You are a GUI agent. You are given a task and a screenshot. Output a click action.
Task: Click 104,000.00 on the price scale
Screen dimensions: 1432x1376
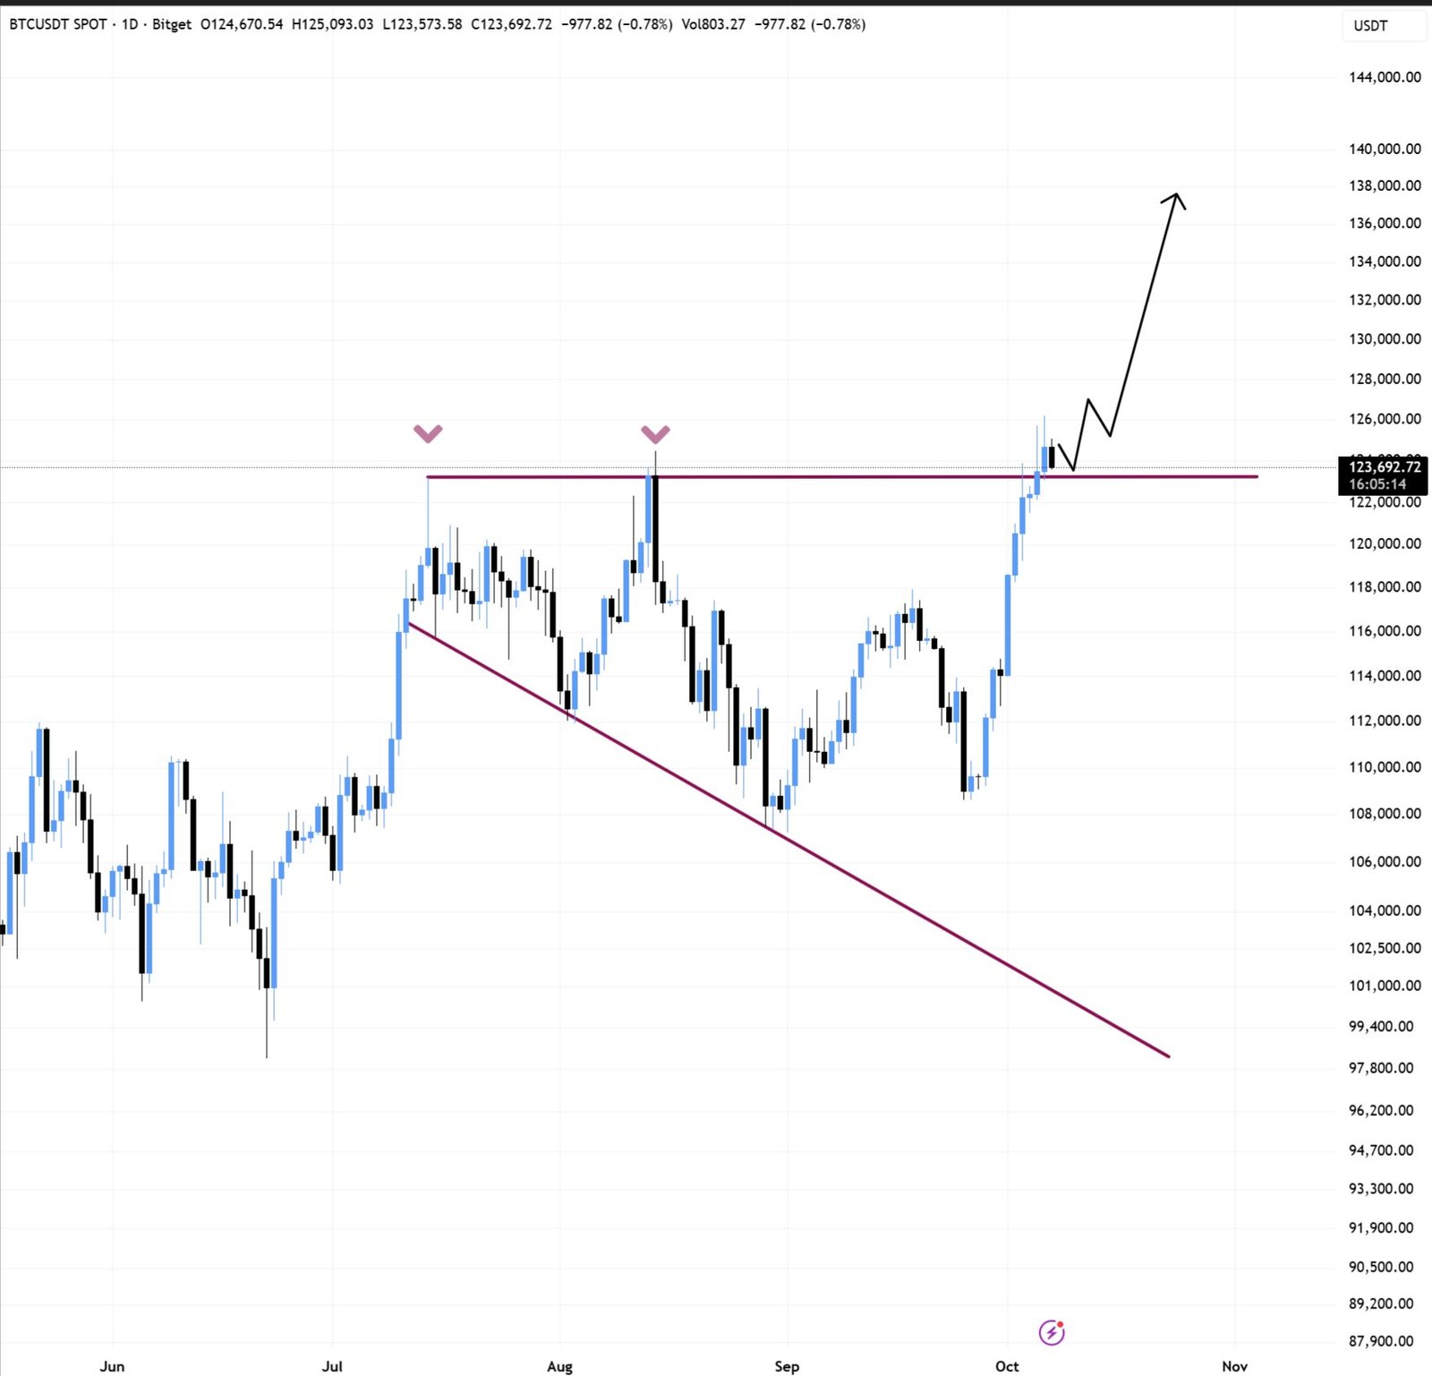(x=1384, y=910)
